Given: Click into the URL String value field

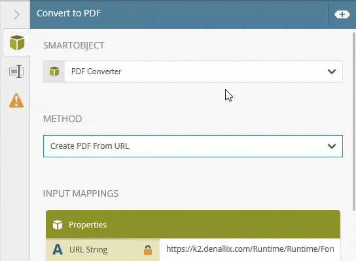Looking at the screenshot, I should click(x=250, y=250).
